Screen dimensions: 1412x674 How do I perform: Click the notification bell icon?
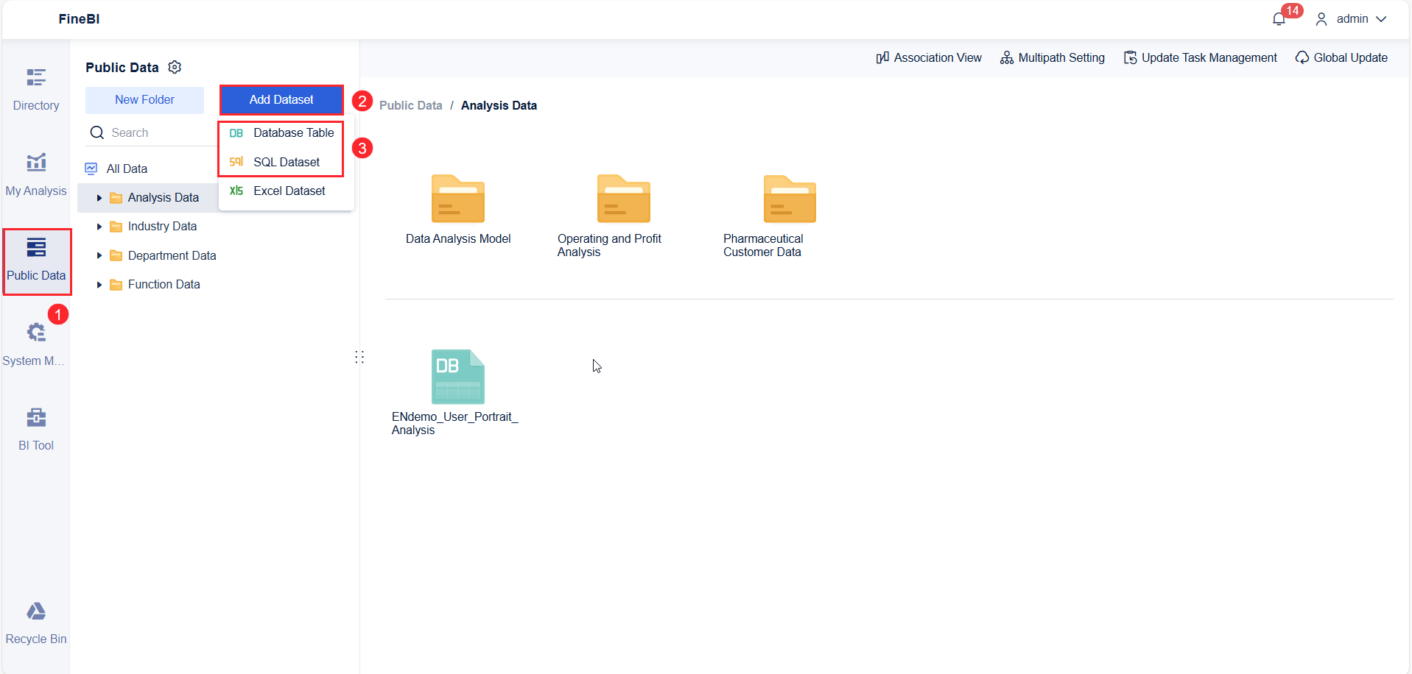click(x=1279, y=19)
